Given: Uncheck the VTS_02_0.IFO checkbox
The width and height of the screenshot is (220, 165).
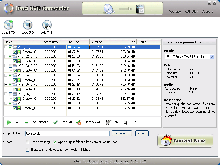Looking at the screenshot, I should [x=10, y=56].
